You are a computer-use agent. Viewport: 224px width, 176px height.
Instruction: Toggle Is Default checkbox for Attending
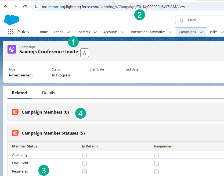(84, 155)
